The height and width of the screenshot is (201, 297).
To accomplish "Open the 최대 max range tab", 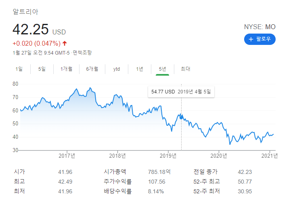I will [186, 69].
